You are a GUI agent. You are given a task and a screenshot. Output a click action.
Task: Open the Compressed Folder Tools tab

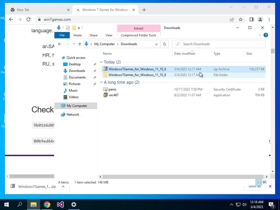click(x=138, y=35)
